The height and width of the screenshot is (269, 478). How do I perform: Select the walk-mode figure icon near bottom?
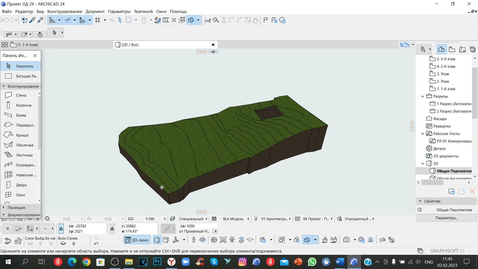point(193,240)
